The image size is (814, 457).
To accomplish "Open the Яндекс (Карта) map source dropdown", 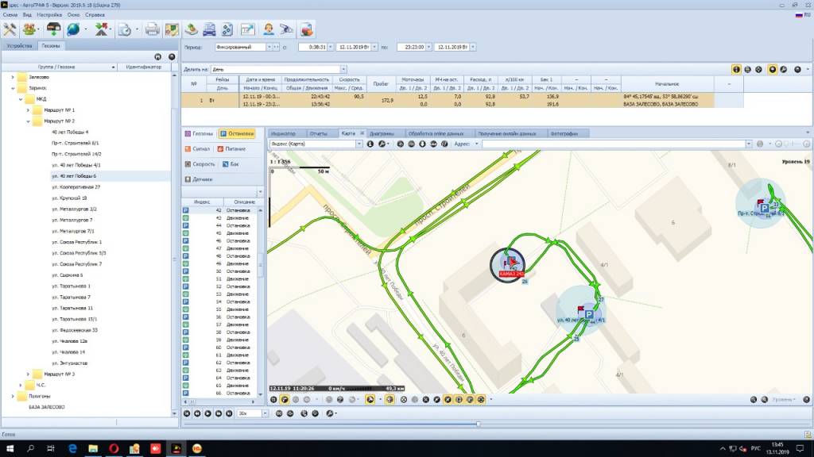I will [x=359, y=144].
